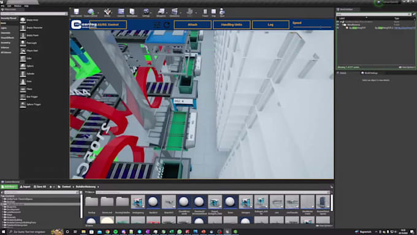Click the sliders settings icon in blue header
417x235 pixels.
pyautogui.click(x=157, y=25)
